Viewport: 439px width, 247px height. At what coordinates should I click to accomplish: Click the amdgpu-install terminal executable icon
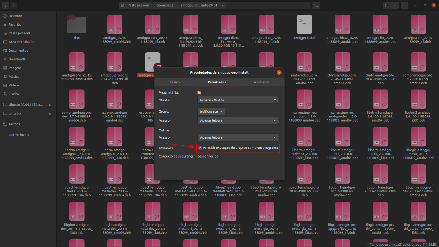click(x=304, y=25)
